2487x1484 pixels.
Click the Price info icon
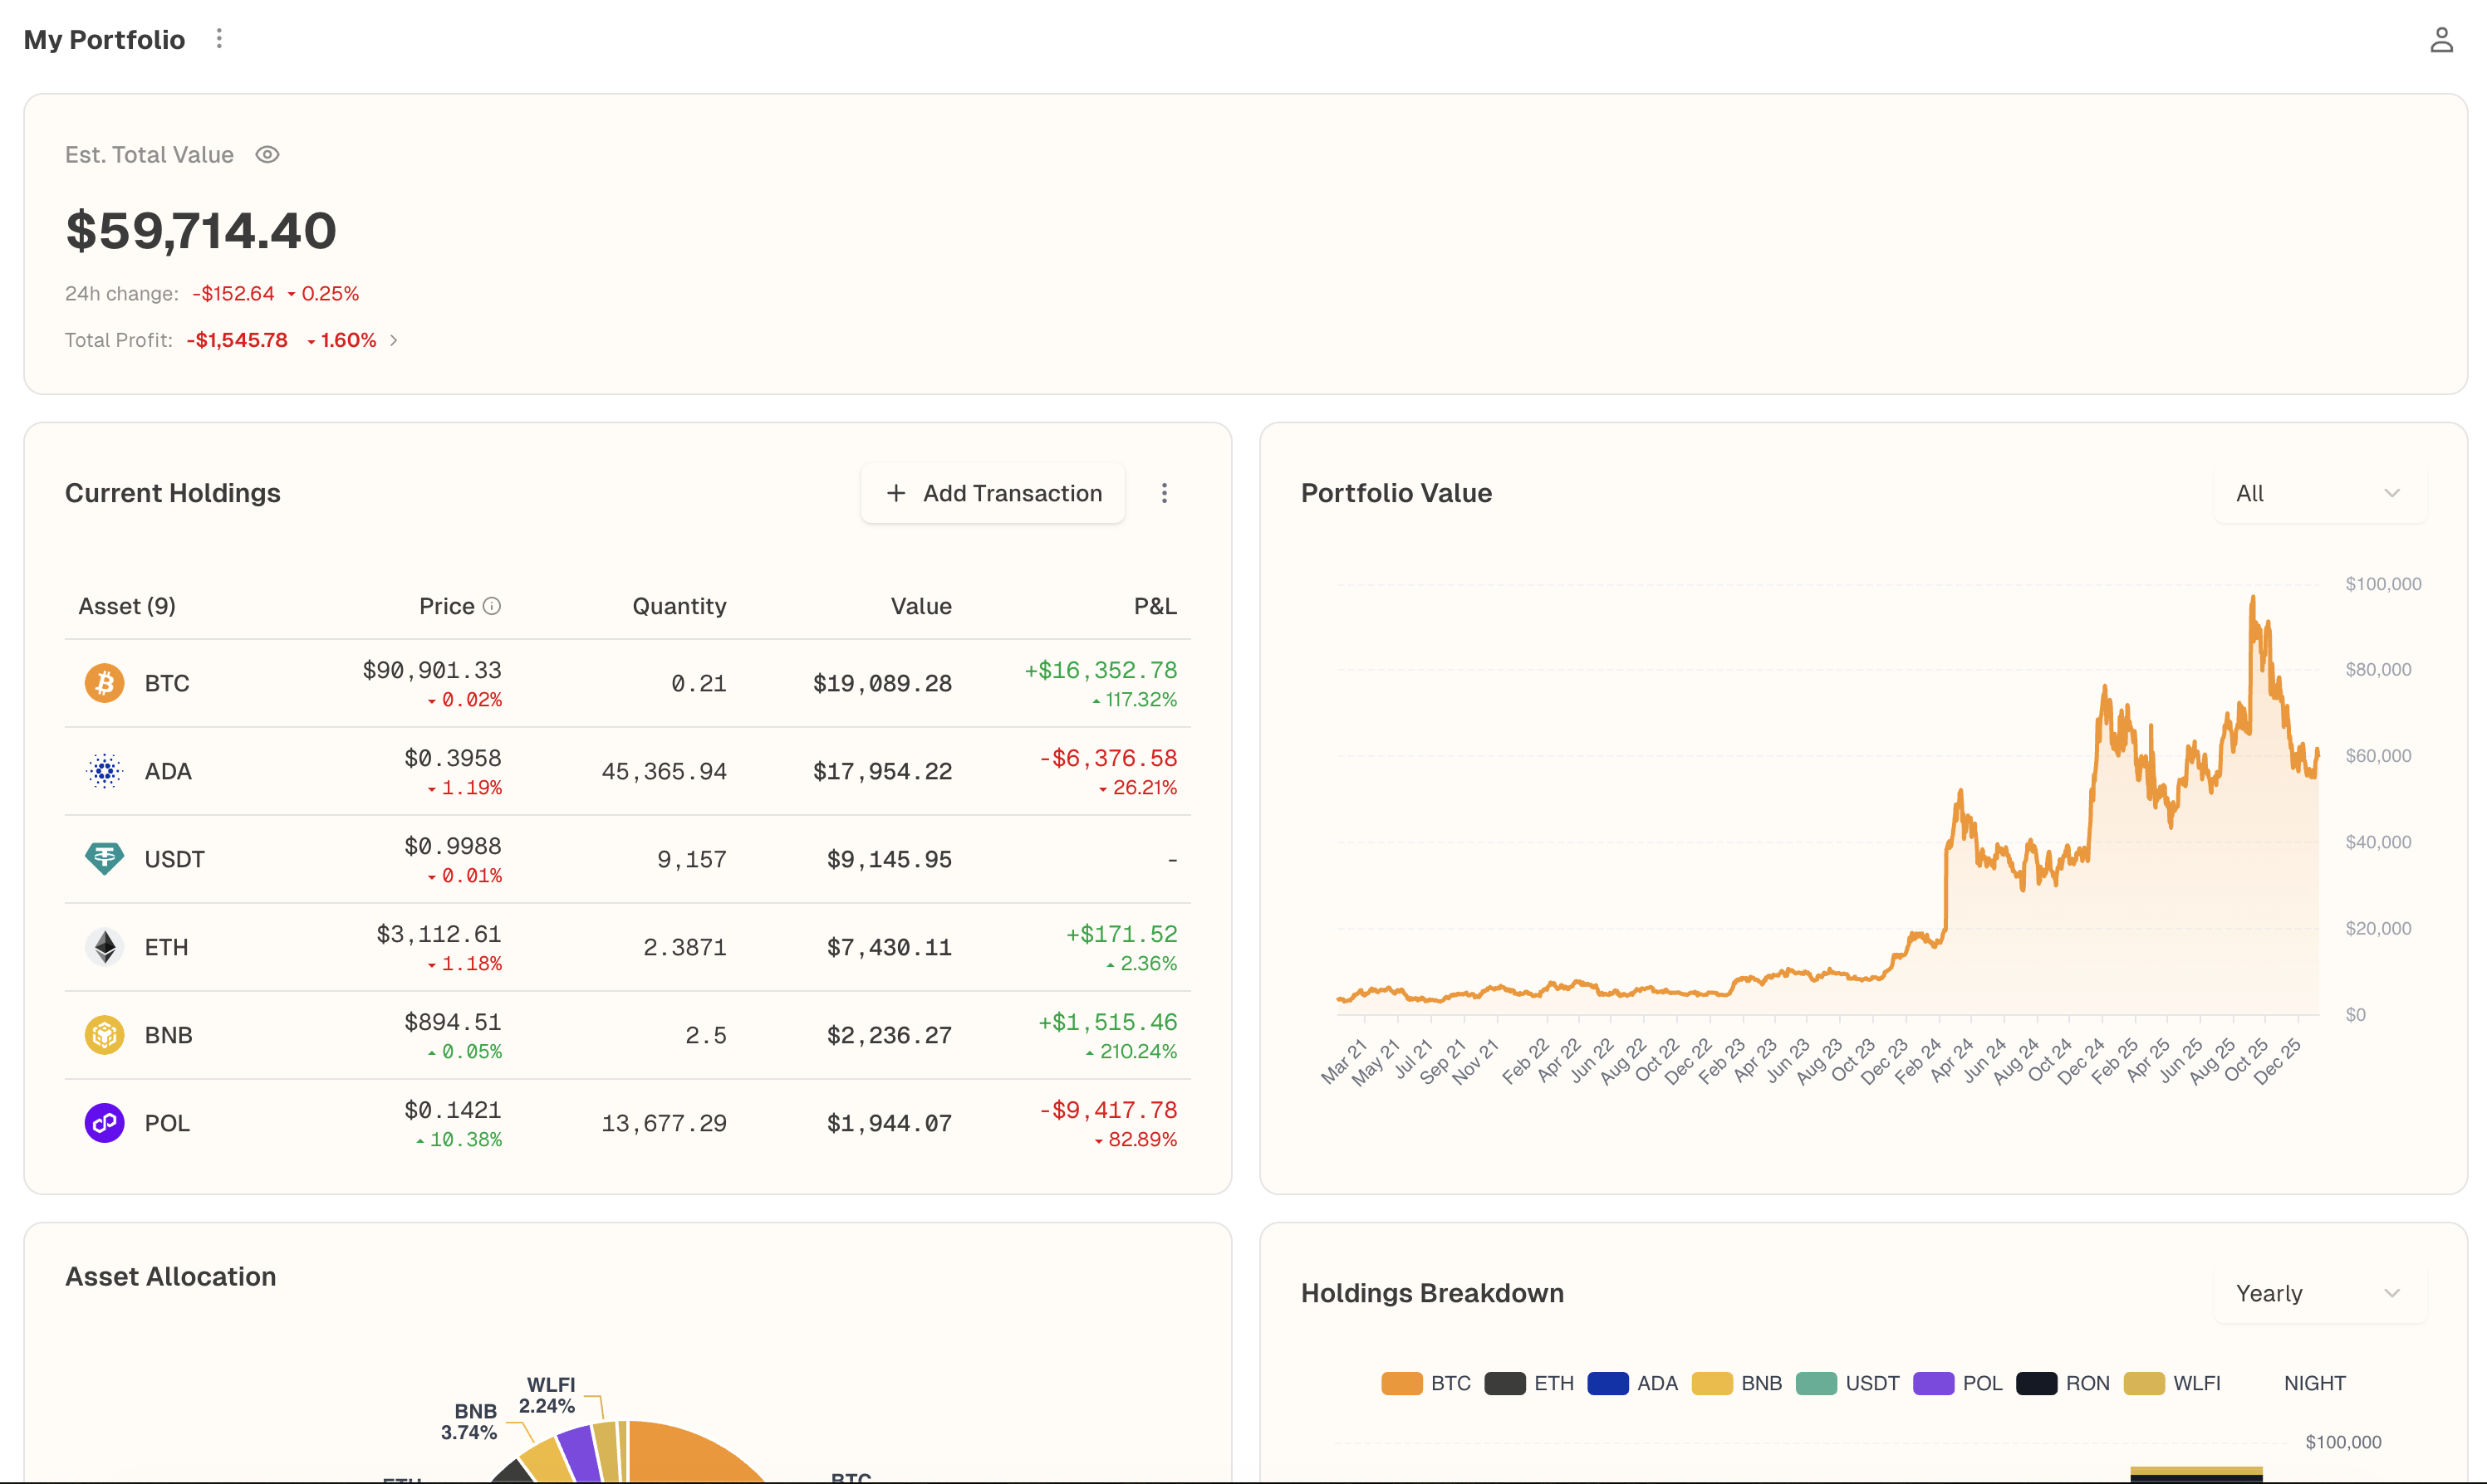coord(492,606)
